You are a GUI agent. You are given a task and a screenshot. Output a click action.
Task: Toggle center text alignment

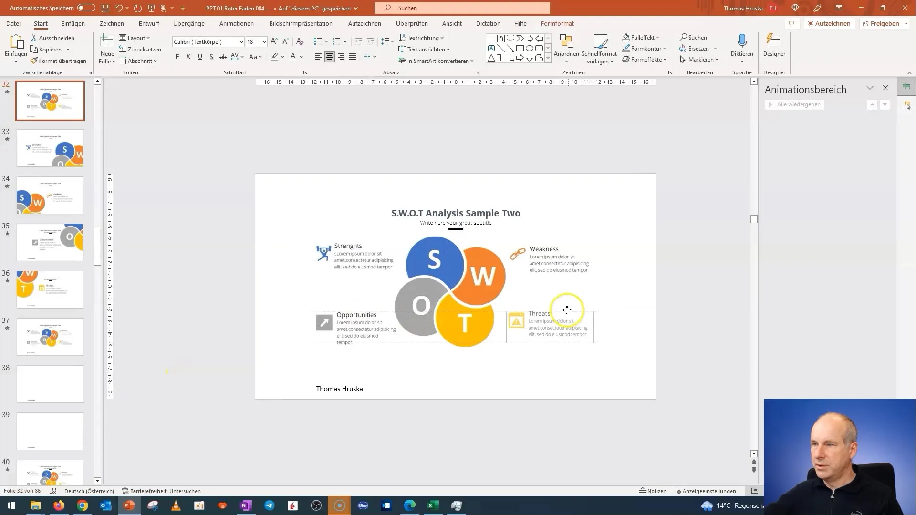pyautogui.click(x=330, y=57)
